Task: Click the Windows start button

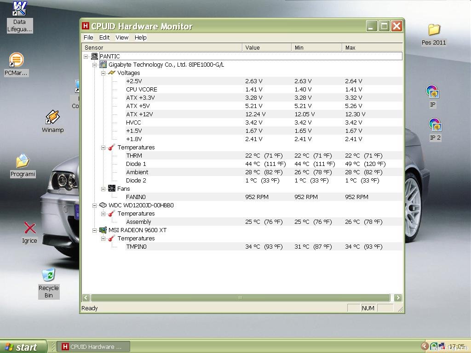Action: pyautogui.click(x=23, y=347)
